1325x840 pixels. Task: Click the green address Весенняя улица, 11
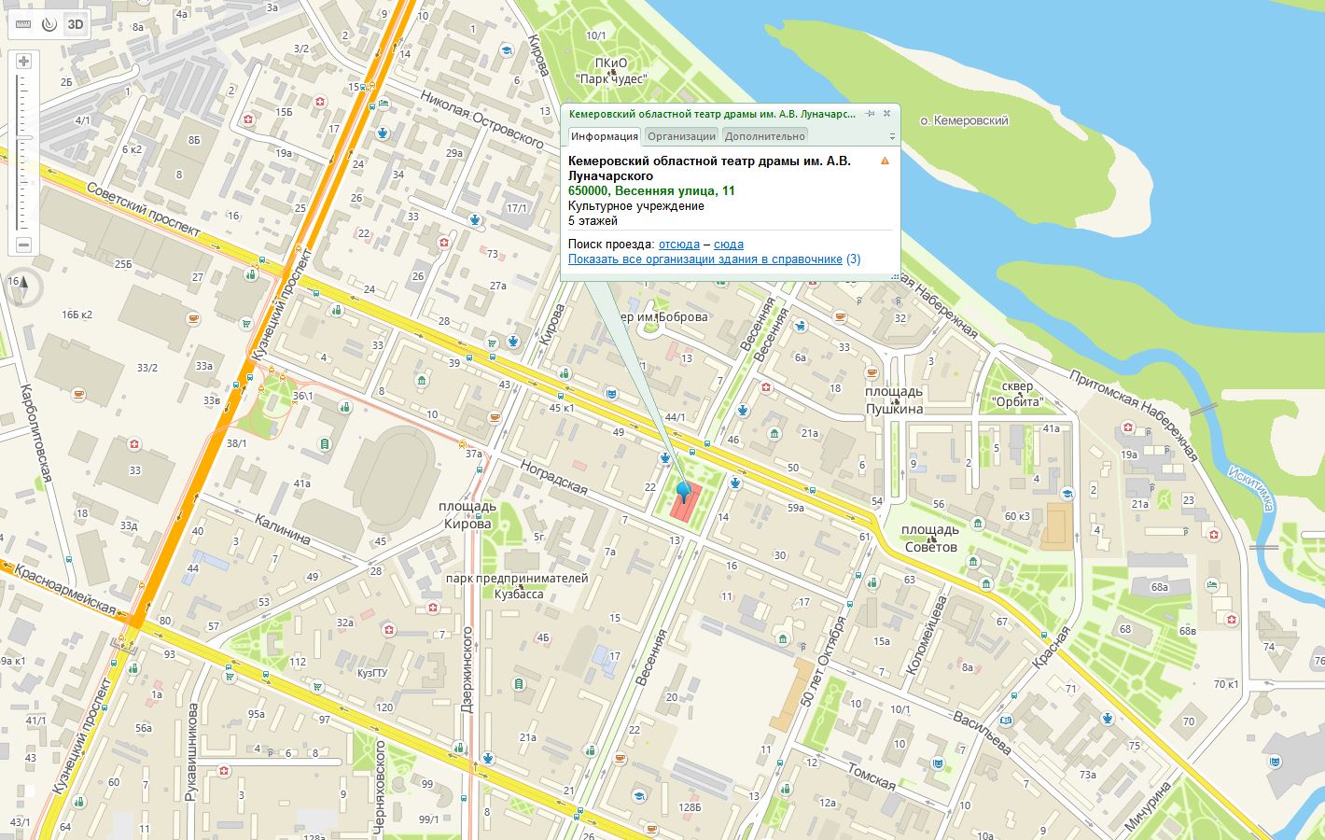click(651, 191)
